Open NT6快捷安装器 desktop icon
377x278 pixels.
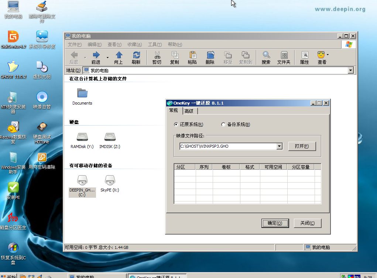coord(13,102)
